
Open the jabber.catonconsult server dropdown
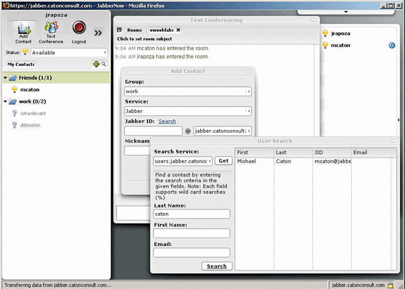222,131
